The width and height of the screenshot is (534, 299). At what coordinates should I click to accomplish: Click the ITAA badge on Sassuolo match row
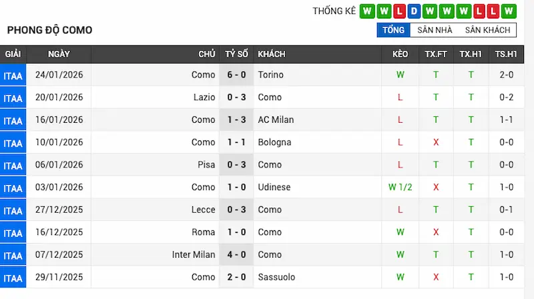coord(13,278)
